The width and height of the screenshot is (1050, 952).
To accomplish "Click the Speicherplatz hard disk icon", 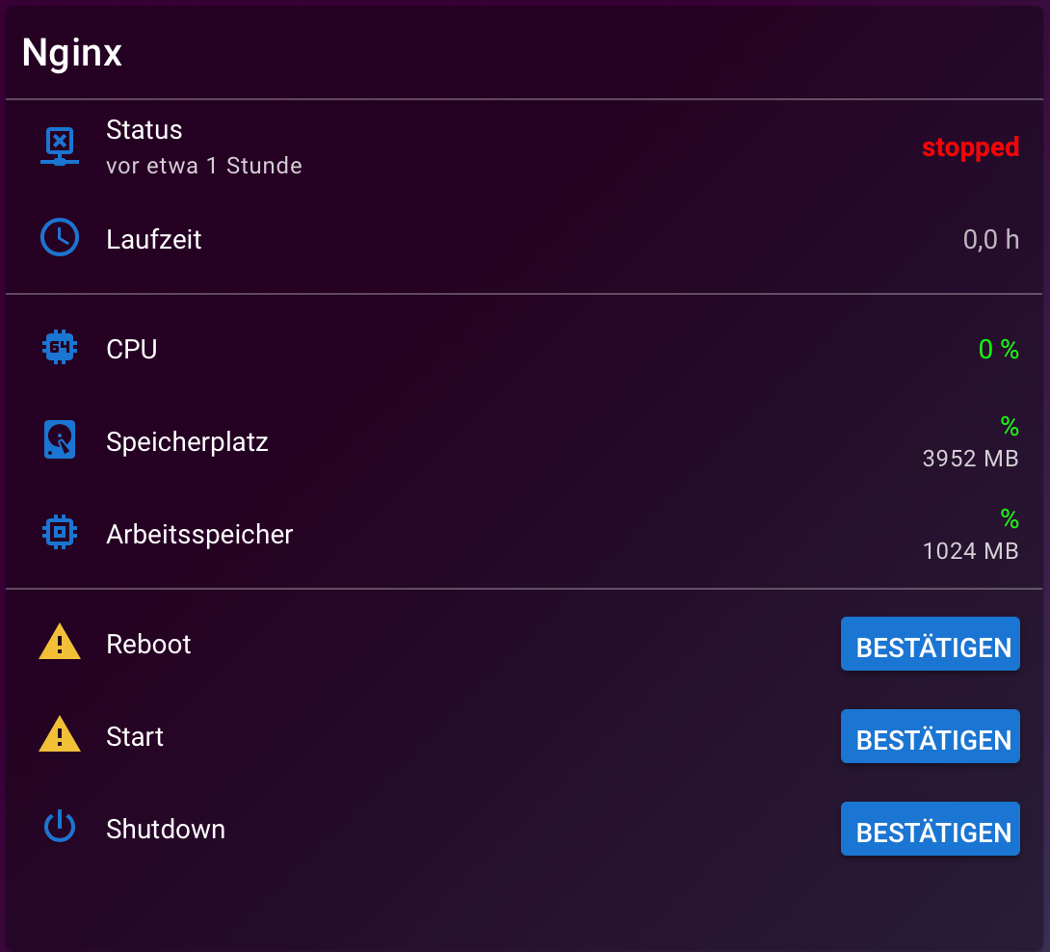I will point(60,439).
